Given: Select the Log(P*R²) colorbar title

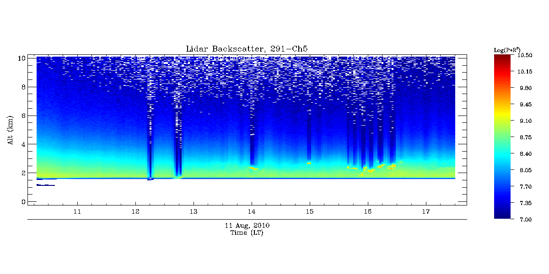Looking at the screenshot, I should [507, 49].
